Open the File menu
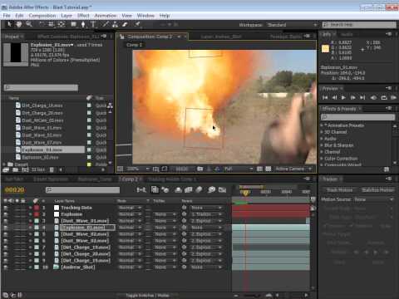 [7, 16]
